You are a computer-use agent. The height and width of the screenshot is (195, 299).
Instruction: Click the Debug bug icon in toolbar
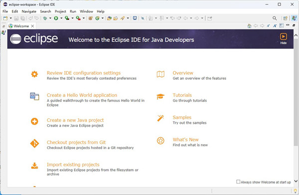[x=45, y=18]
